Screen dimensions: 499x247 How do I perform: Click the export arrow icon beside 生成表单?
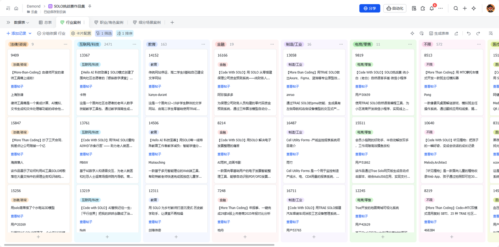456,34
